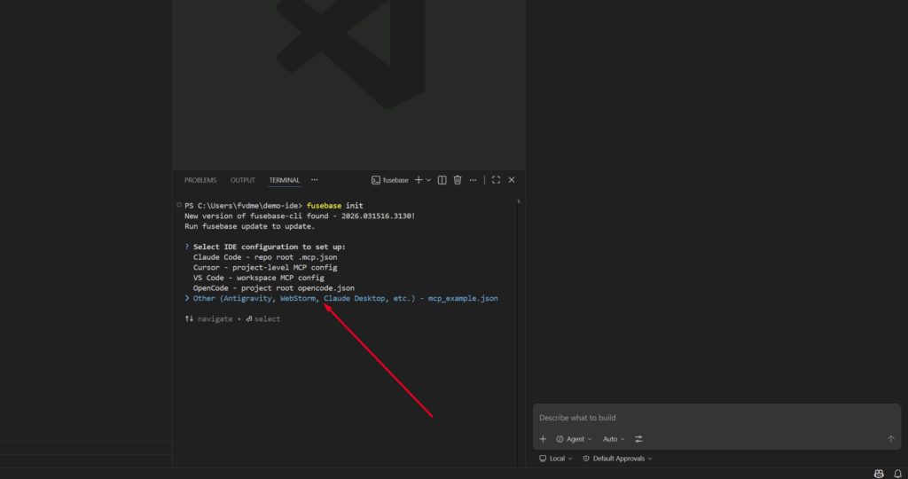Open notifications bell in status bar
Viewport: 908px width, 479px height.
click(897, 474)
